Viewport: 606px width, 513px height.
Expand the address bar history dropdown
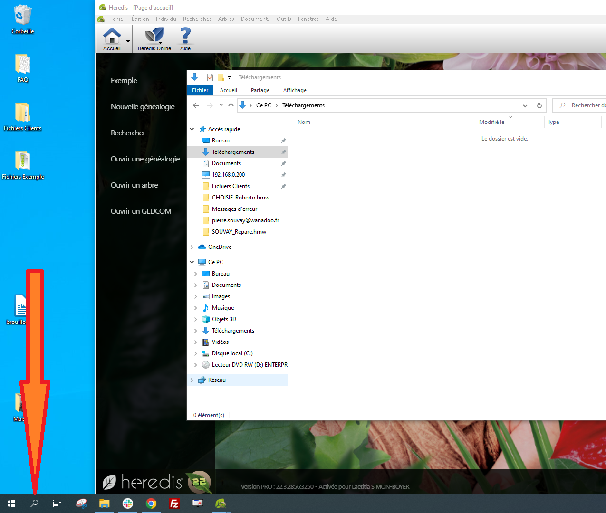click(525, 105)
